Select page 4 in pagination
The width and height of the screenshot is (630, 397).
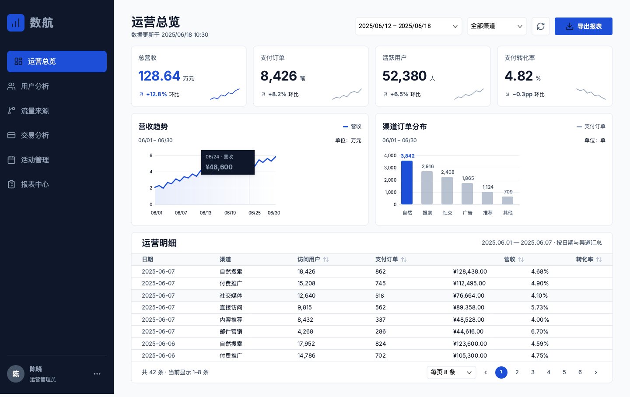(x=549, y=372)
